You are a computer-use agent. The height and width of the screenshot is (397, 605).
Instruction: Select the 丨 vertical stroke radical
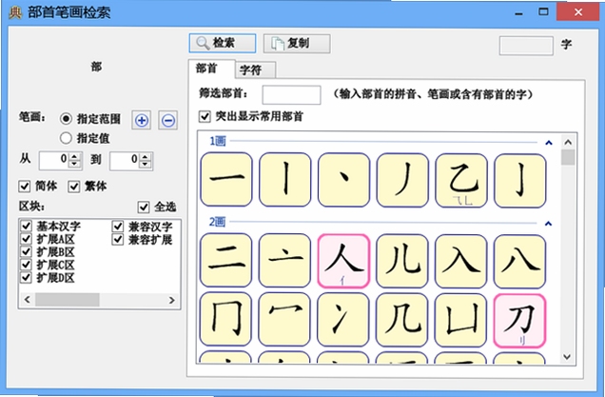[x=285, y=179]
